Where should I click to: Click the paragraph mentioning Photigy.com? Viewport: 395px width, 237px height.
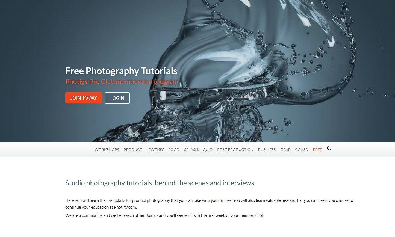pos(209,204)
